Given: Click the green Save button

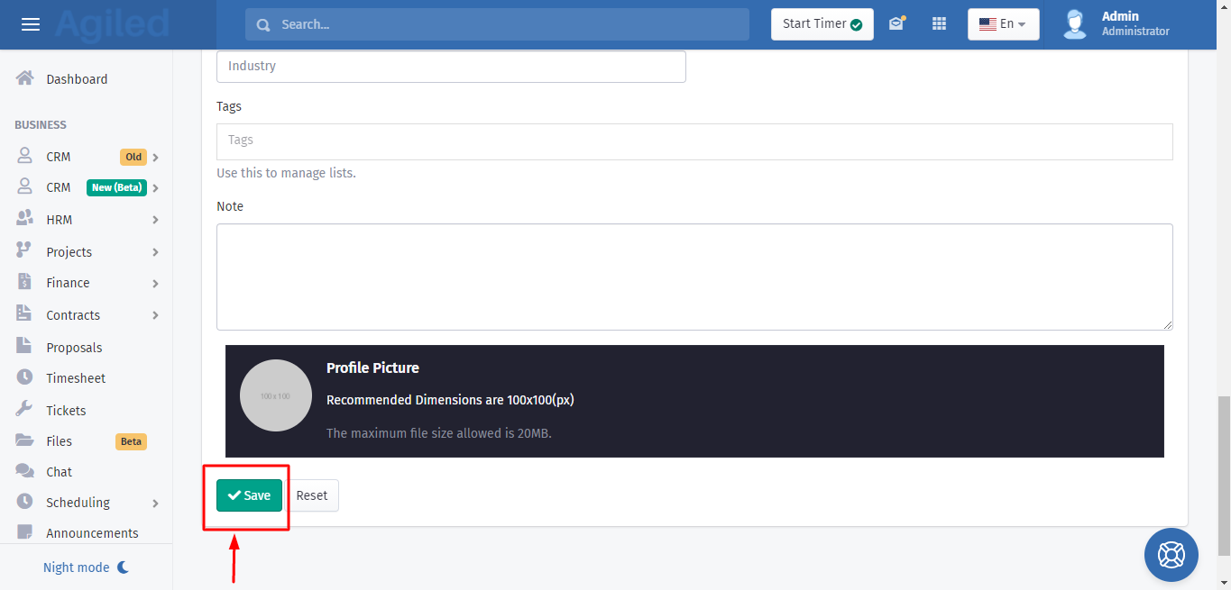Looking at the screenshot, I should point(249,495).
